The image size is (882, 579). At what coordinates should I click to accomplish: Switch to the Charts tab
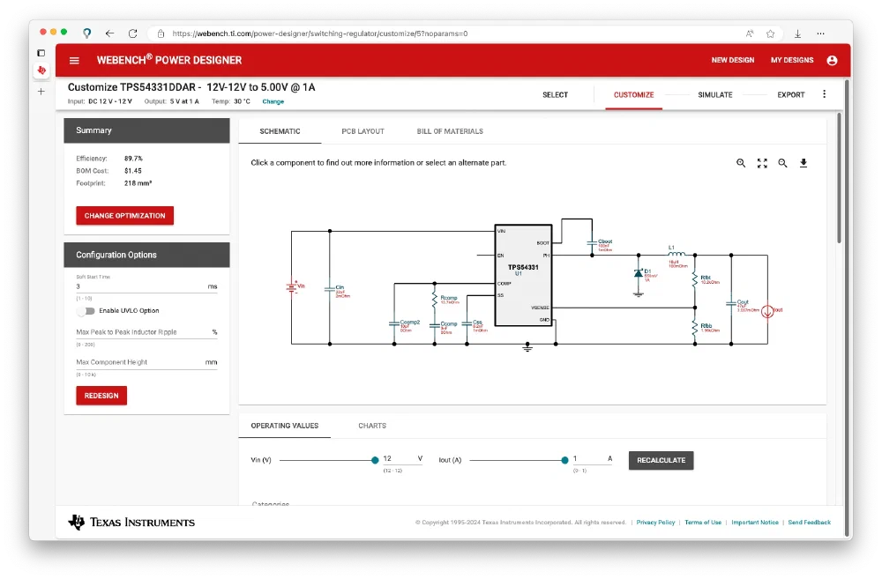coord(371,426)
